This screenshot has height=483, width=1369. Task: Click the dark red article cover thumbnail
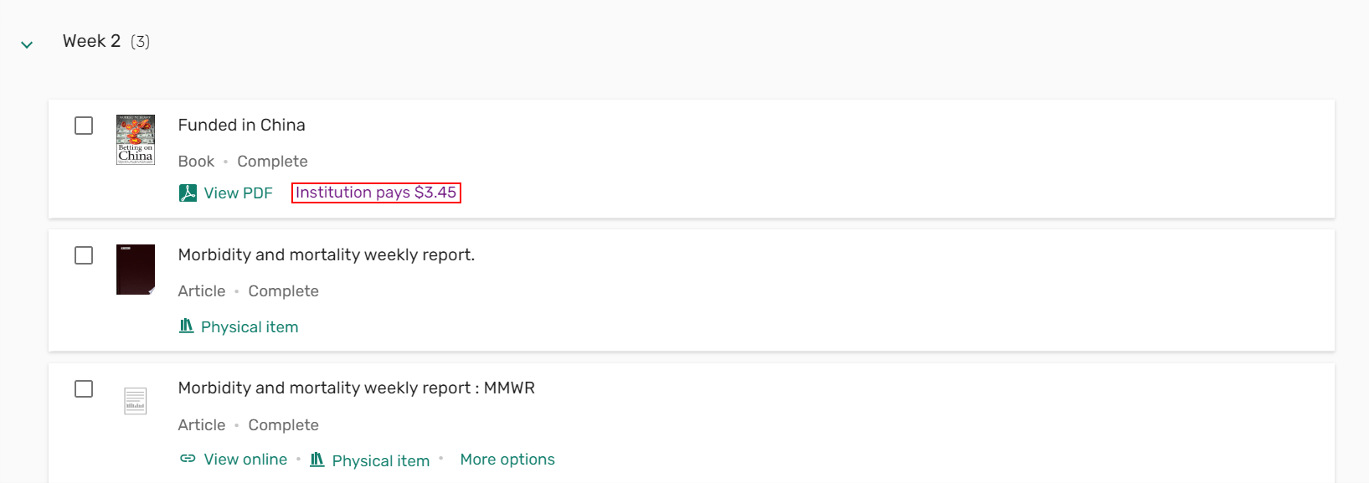tap(136, 270)
